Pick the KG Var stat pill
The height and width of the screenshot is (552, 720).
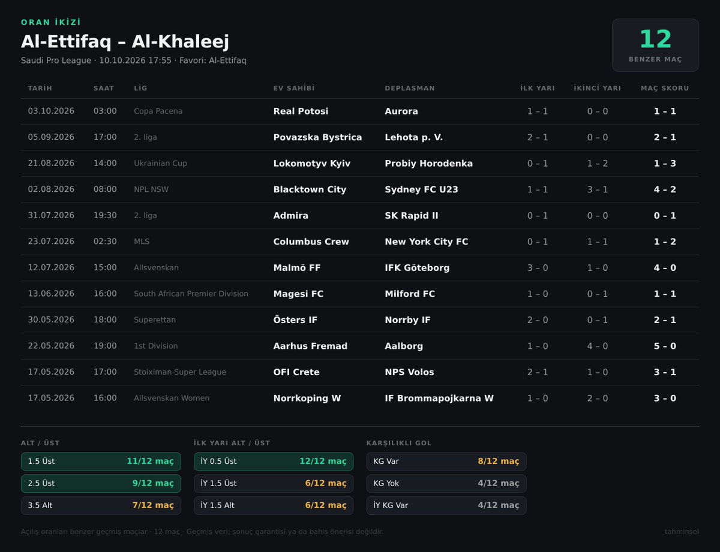pos(446,461)
